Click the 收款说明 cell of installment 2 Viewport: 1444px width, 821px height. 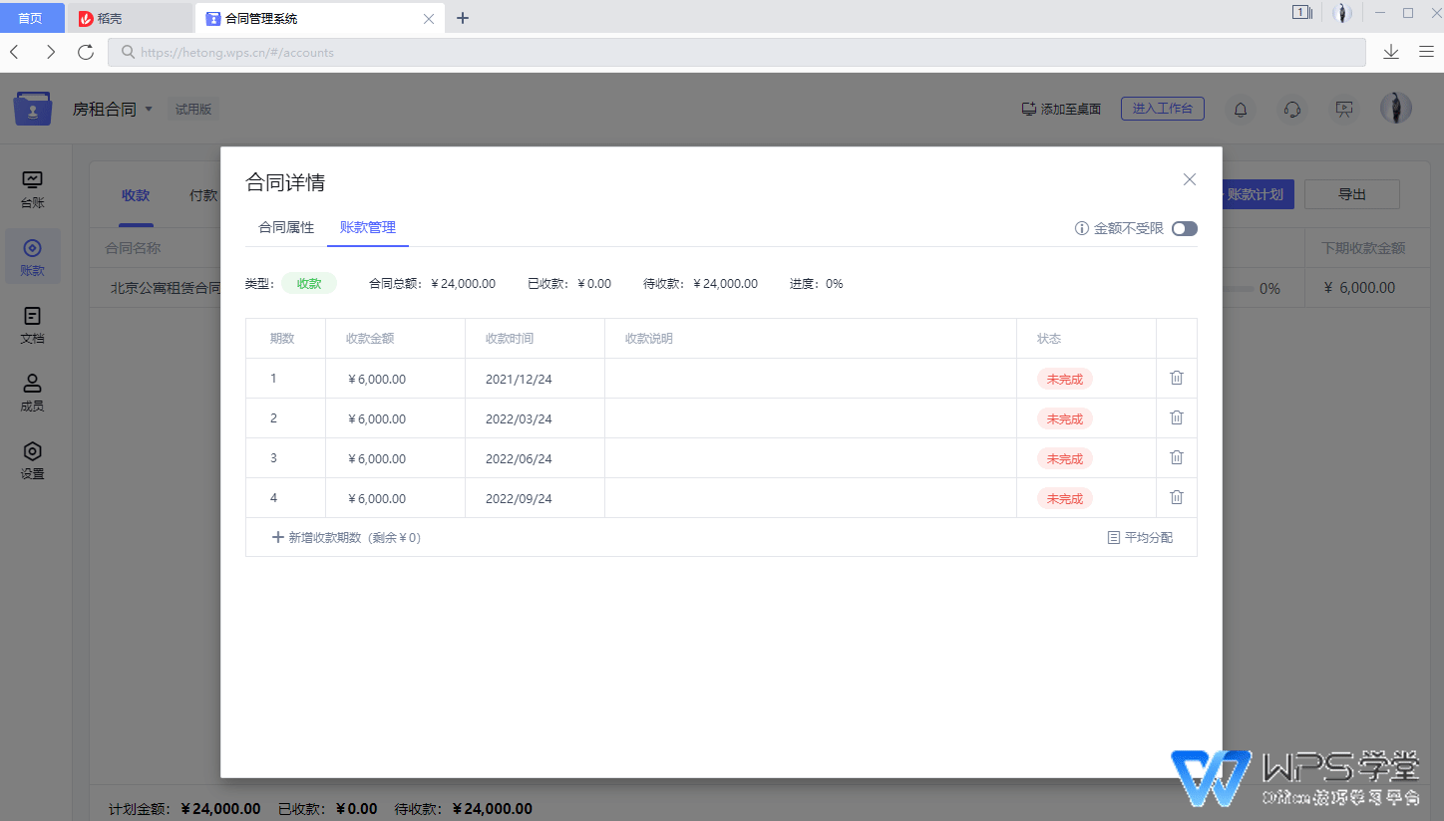[x=811, y=418]
